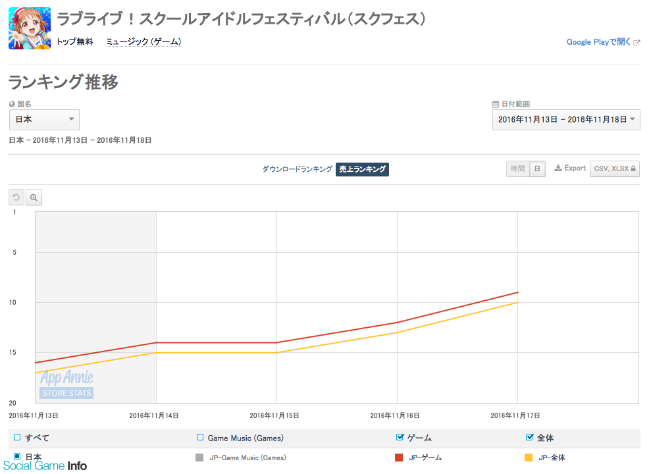Image resolution: width=651 pixels, height=474 pixels.
Task: Select the 売上ランキング tab
Action: (x=363, y=169)
